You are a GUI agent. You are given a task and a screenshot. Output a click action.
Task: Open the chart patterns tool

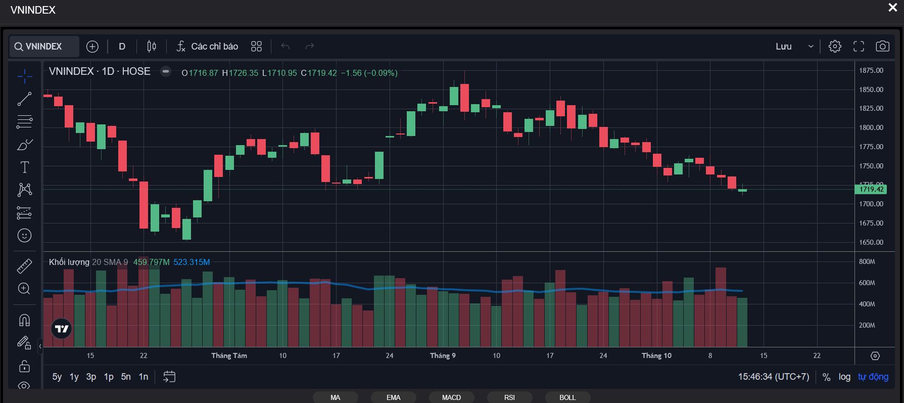24,190
